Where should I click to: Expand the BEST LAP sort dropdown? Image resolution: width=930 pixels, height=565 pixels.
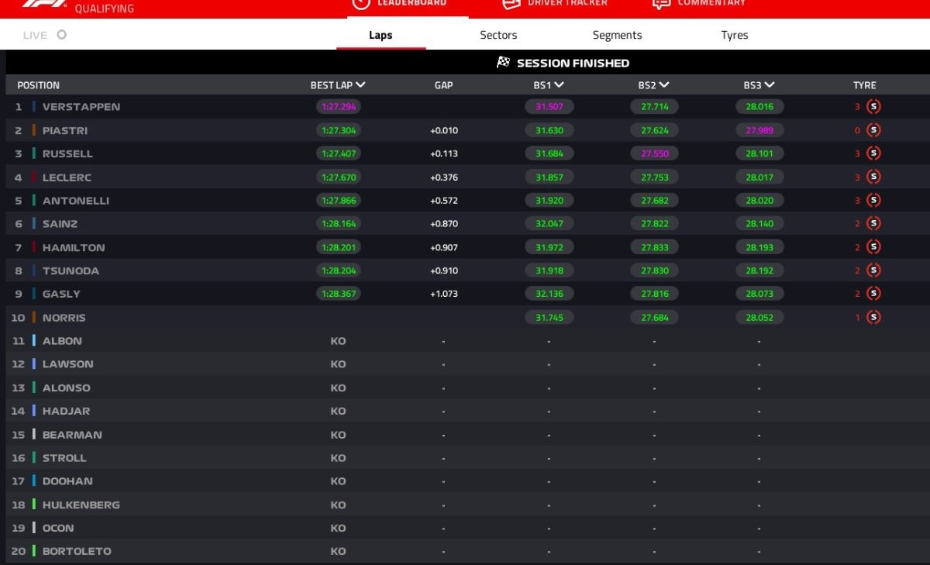coord(360,85)
